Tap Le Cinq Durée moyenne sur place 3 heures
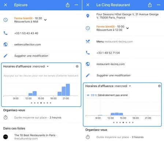This screenshot has height=141, width=164. (120, 137)
